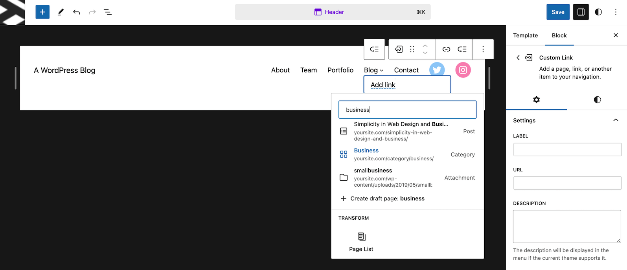Focus the Label input field
The height and width of the screenshot is (270, 627).
click(567, 149)
